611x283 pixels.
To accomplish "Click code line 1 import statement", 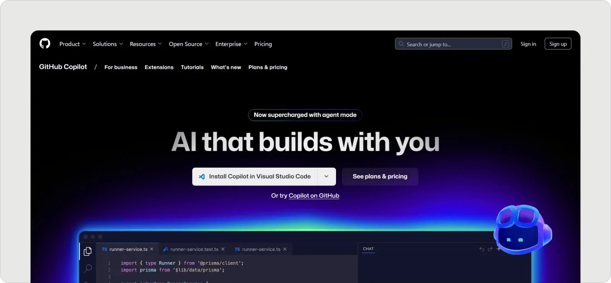I will pos(182,263).
